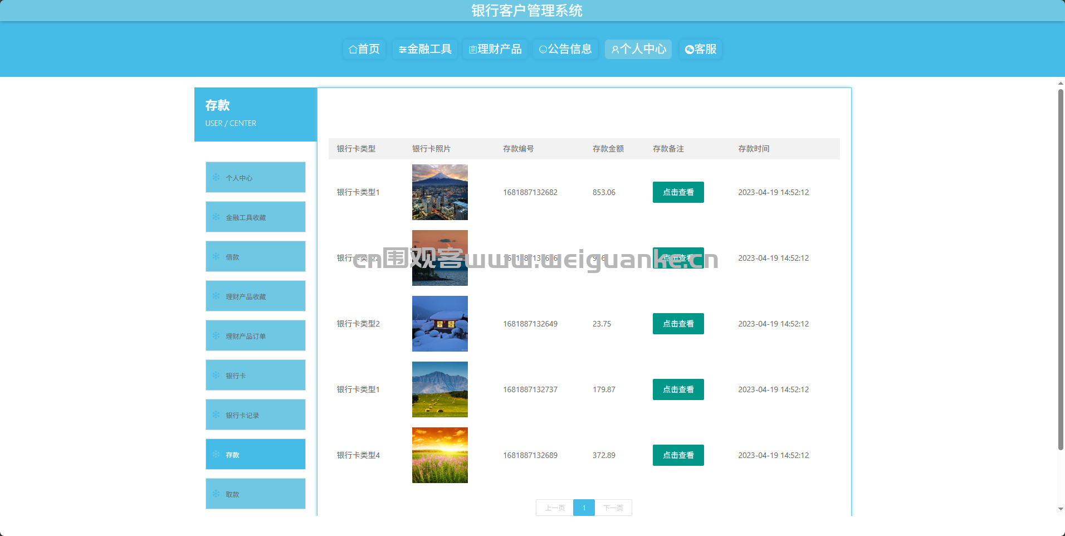1065x536 pixels.
Task: Click the scrollbar down arrow
Action: [x=1061, y=509]
